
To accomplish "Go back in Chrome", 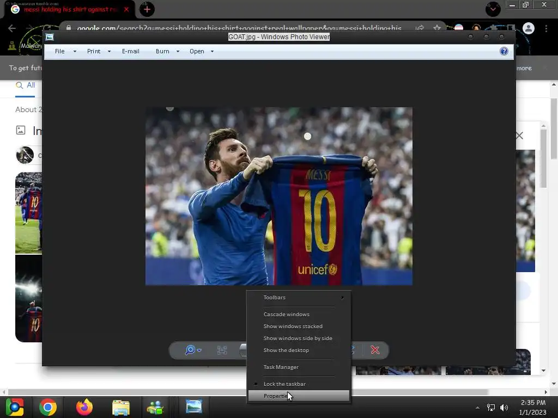I will [x=12, y=28].
